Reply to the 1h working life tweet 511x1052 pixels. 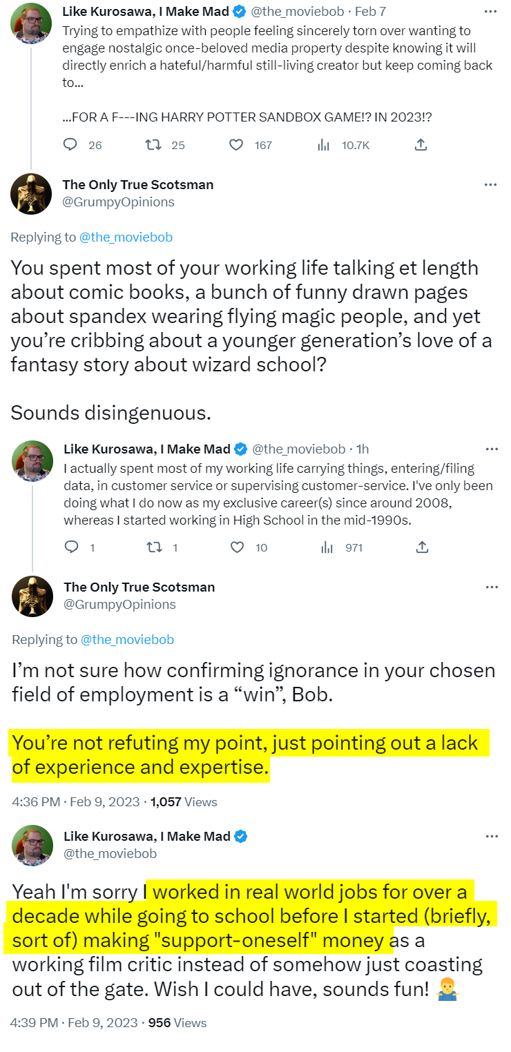(72, 547)
